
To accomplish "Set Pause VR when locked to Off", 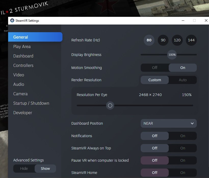I will click(155, 160).
